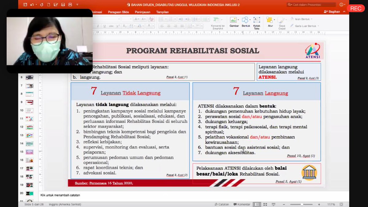Select slide 15 thumbnail
The height and width of the screenshot is (207, 368).
tap(29, 152)
